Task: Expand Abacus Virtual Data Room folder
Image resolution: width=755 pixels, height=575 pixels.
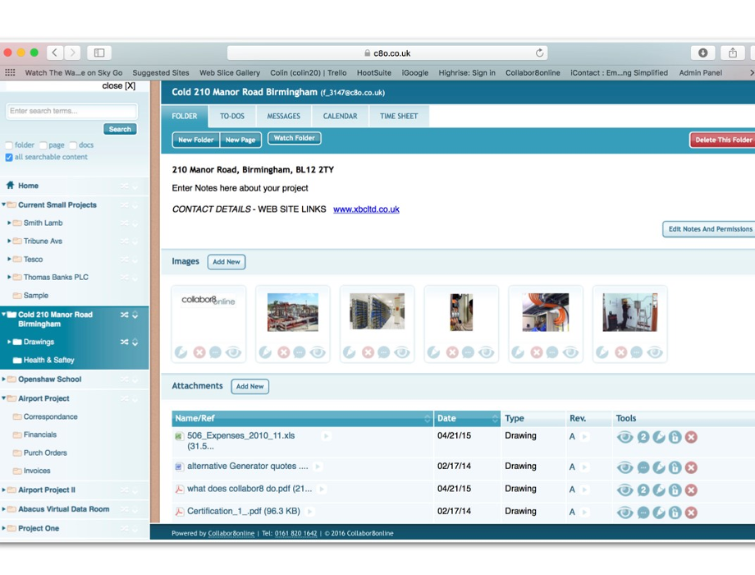Action: coord(4,509)
